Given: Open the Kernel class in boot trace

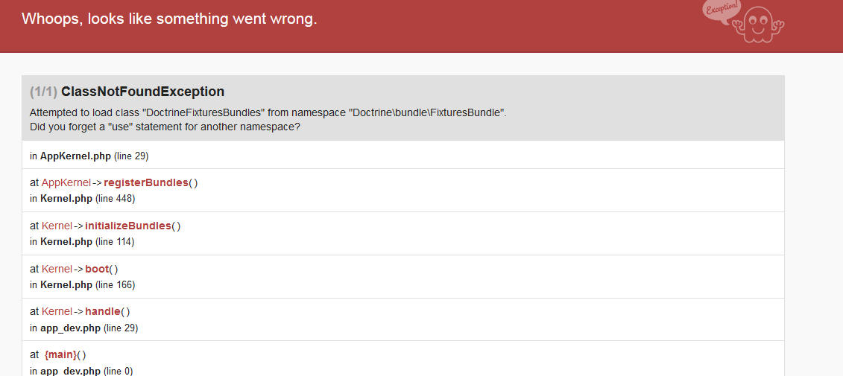Looking at the screenshot, I should coord(57,269).
